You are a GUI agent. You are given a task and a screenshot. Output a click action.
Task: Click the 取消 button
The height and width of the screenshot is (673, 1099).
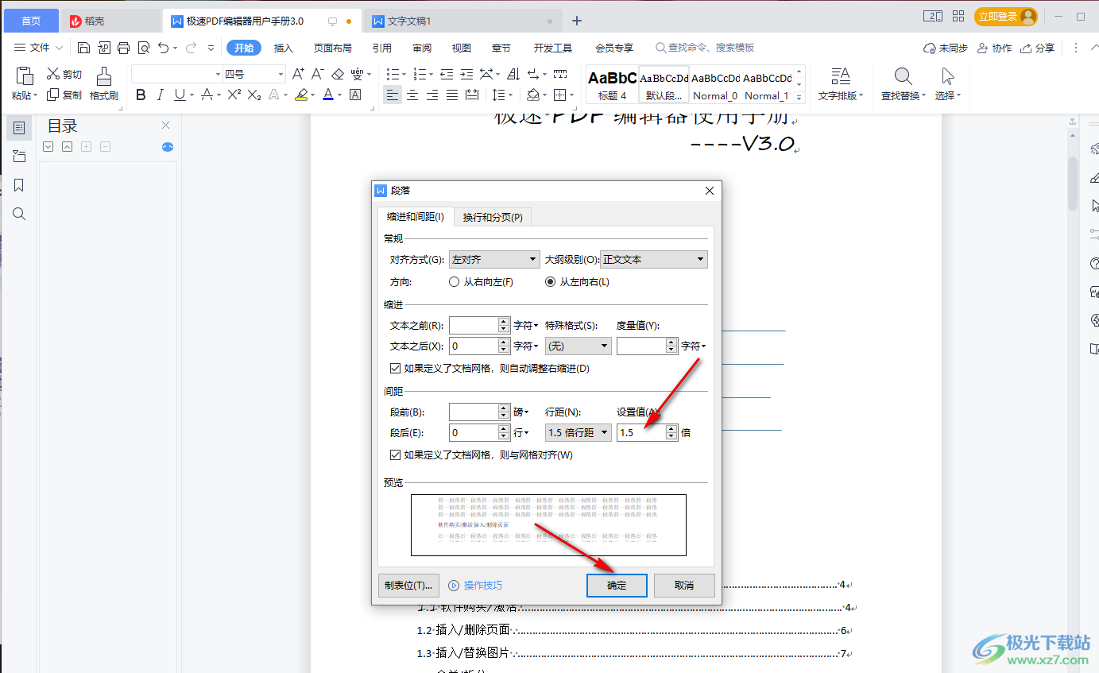click(x=684, y=586)
